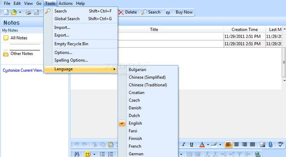Click the Undo icon in editor toolbar
286x157 pixels.
[x=77, y=145]
